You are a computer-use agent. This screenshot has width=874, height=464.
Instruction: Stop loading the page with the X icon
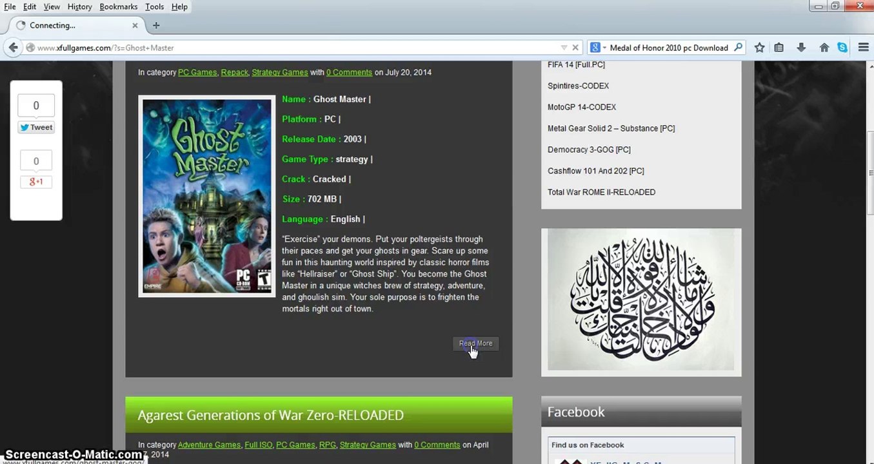(x=575, y=48)
